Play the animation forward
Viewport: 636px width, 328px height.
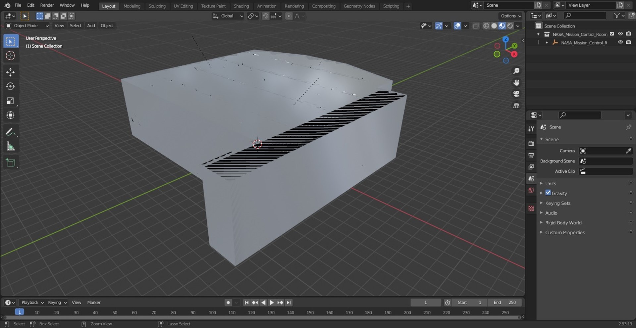(x=272, y=303)
